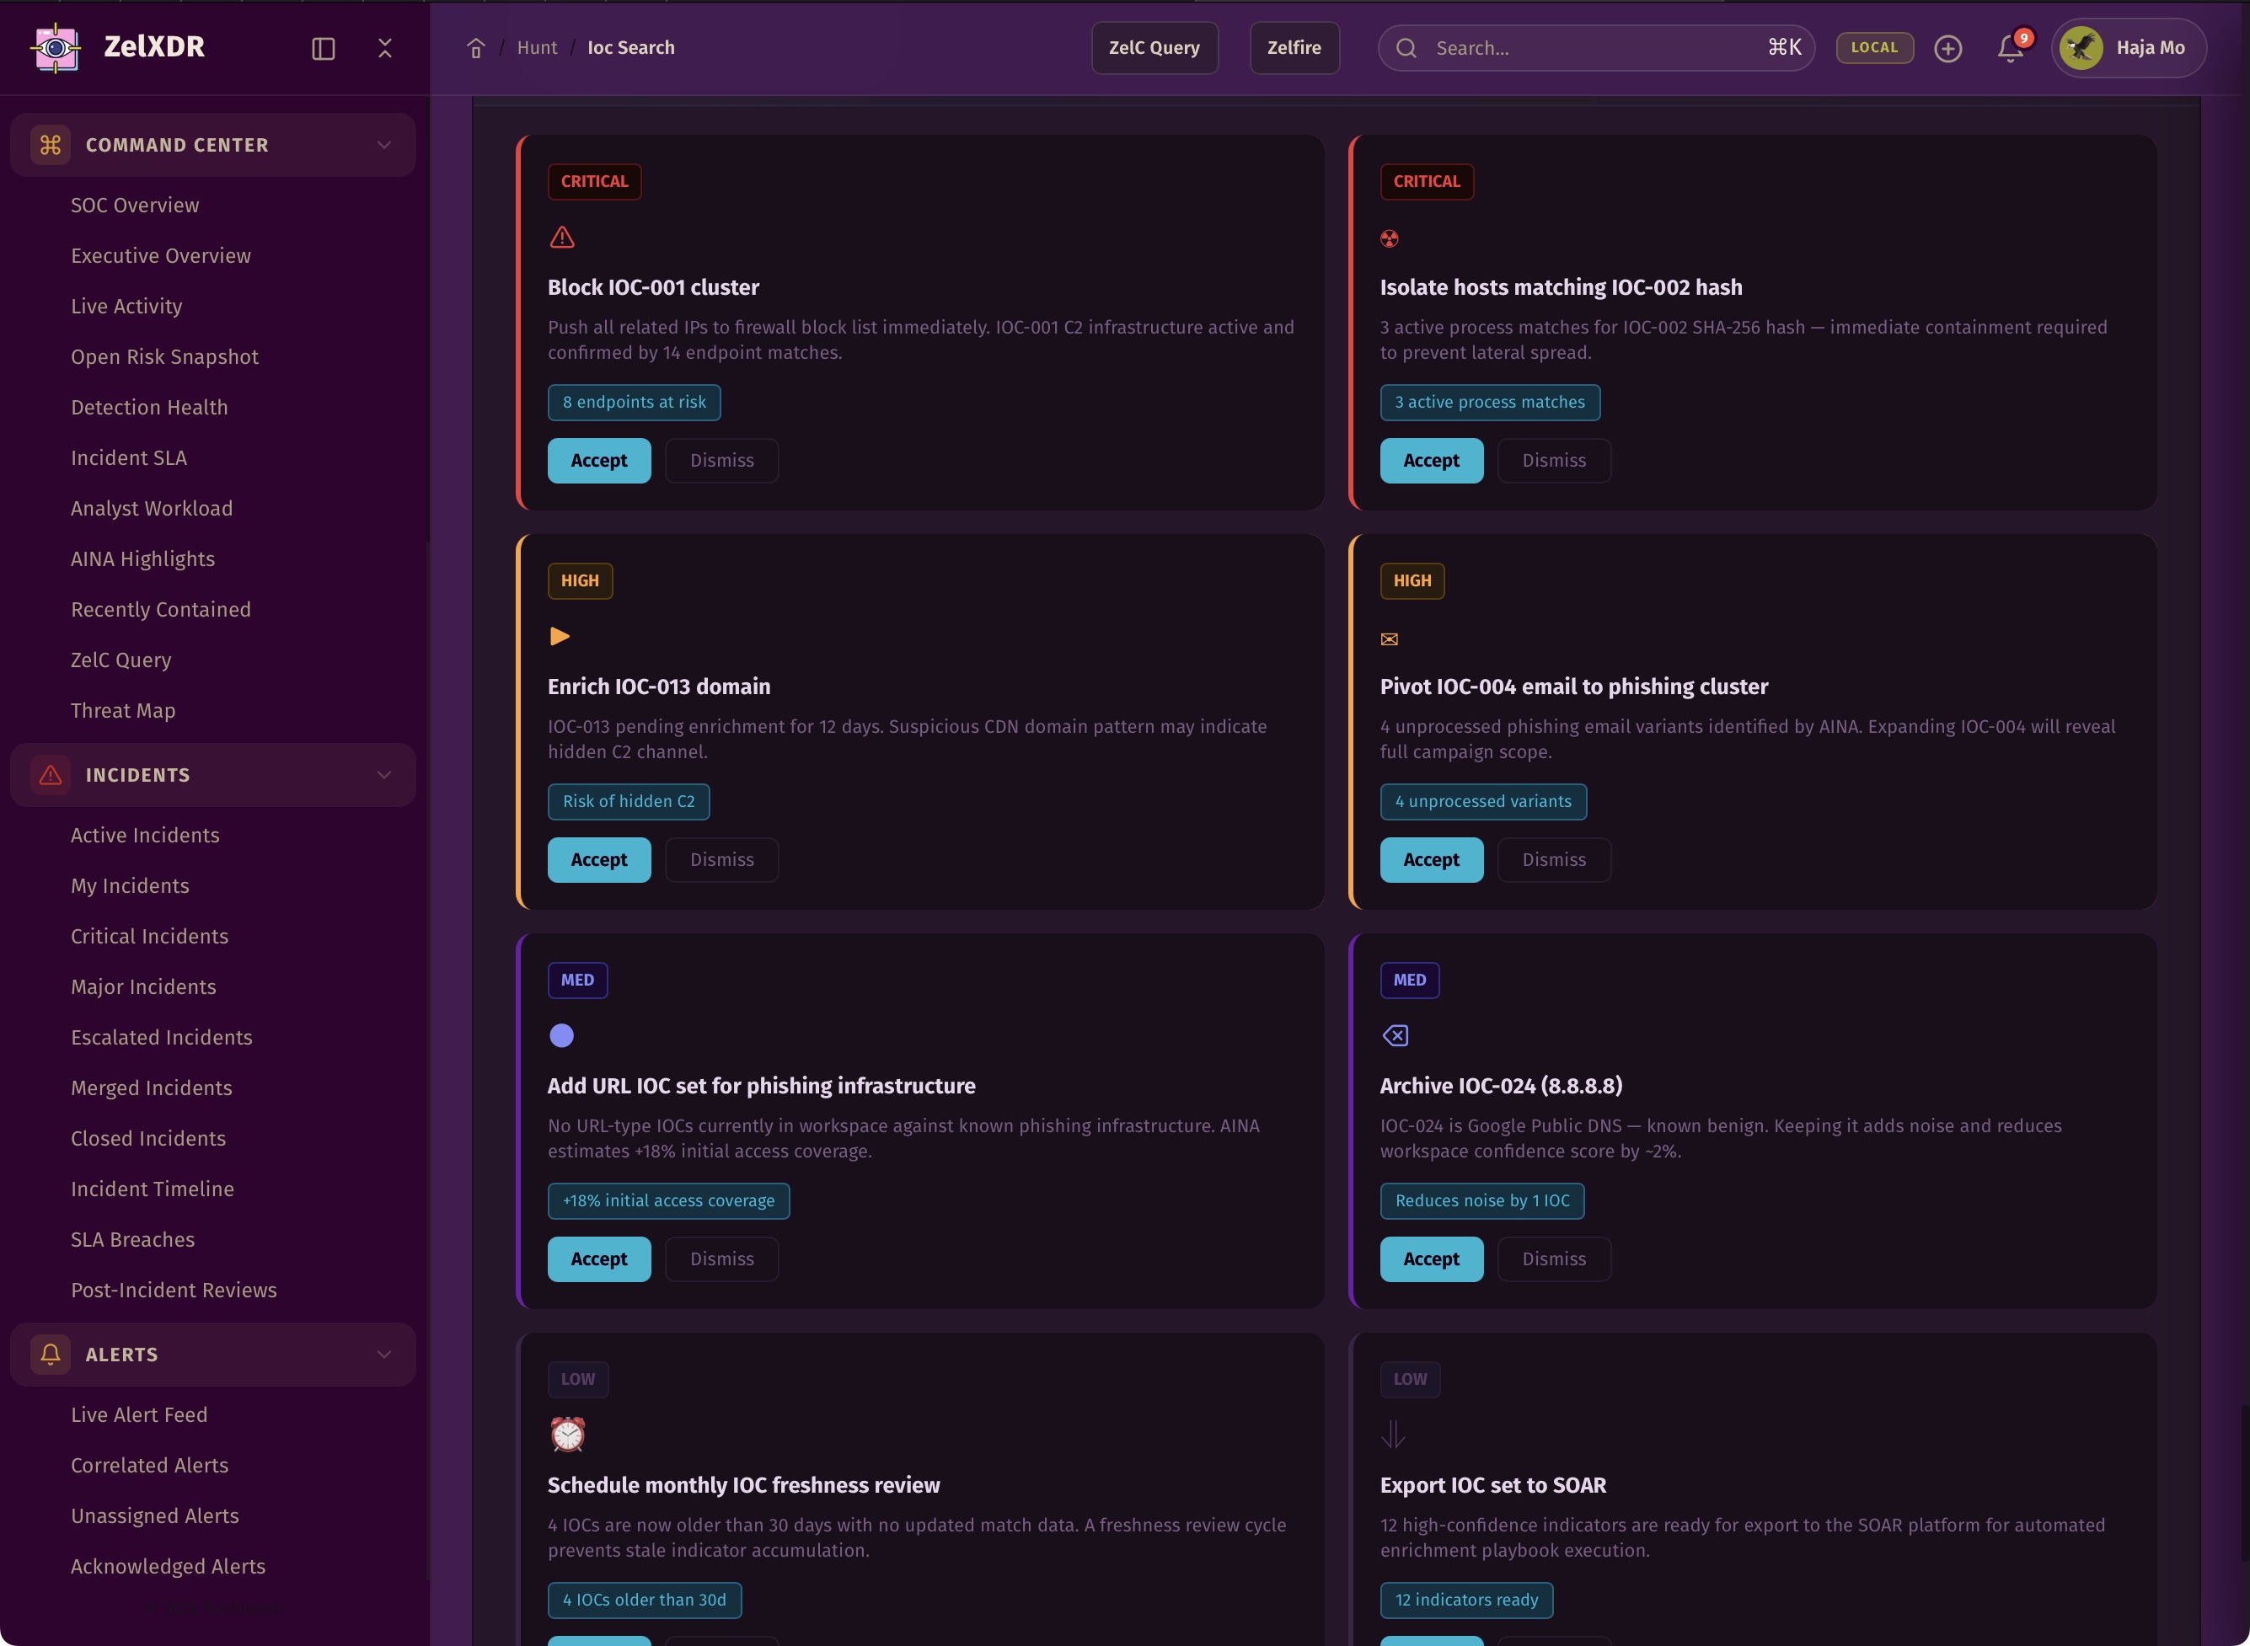The width and height of the screenshot is (2250, 1646).
Task: Toggle the LOCAL environment badge
Action: (1873, 48)
